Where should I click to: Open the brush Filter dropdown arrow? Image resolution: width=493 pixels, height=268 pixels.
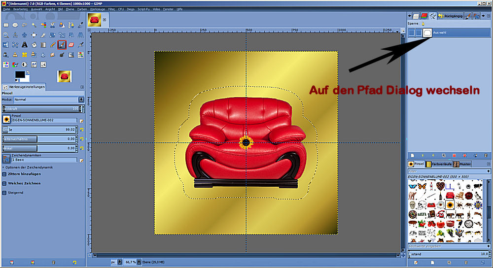point(488,171)
